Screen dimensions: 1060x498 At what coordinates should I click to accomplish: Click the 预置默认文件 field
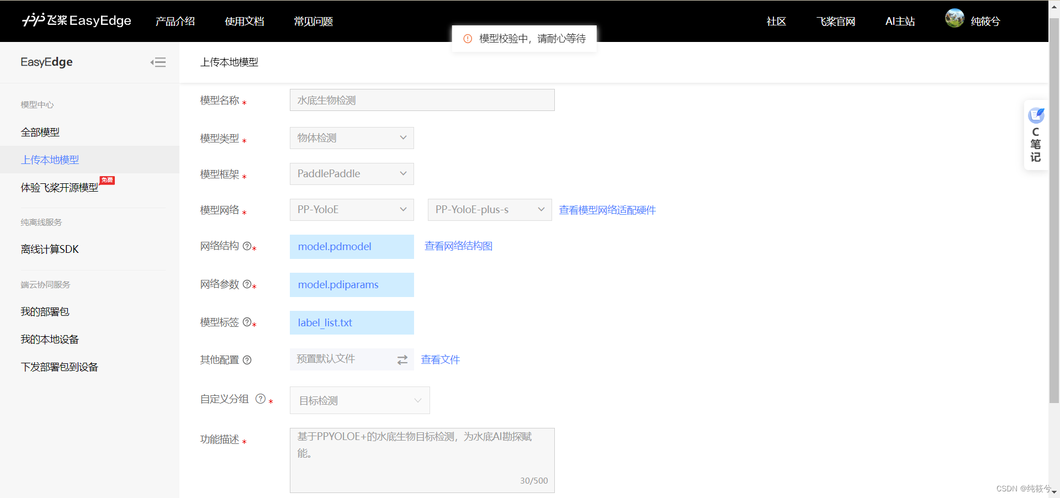[x=352, y=359]
